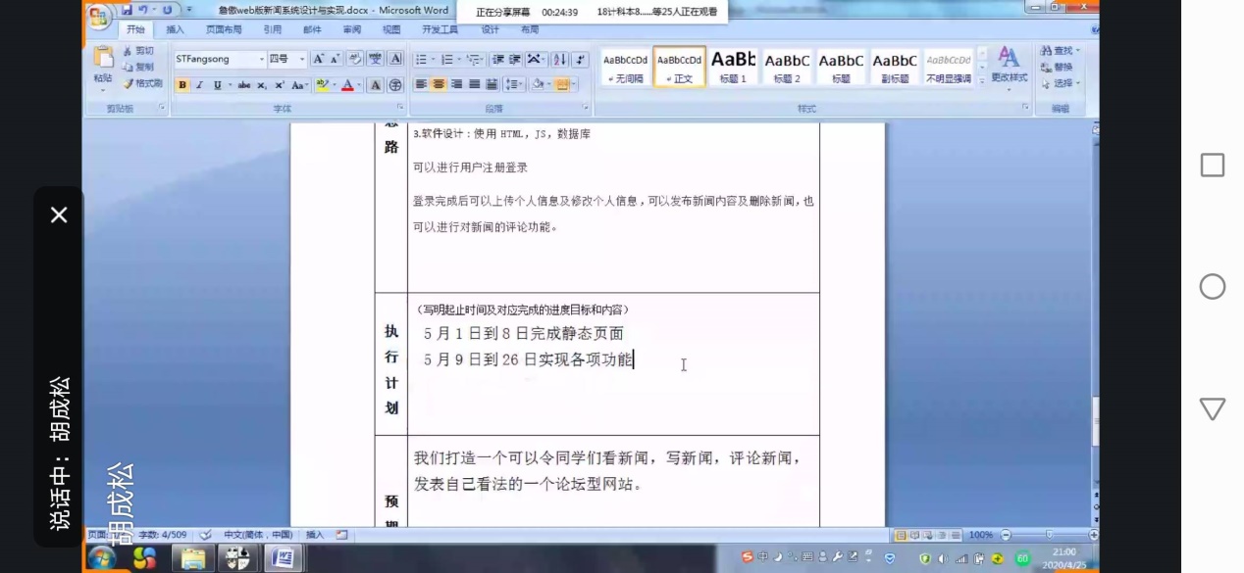1244x573 pixels.
Task: Click the red font color button
Action: click(x=346, y=85)
